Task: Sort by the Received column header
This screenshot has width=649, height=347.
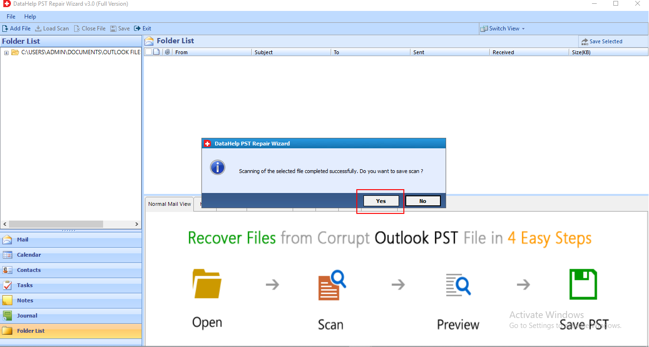Action: pyautogui.click(x=529, y=52)
